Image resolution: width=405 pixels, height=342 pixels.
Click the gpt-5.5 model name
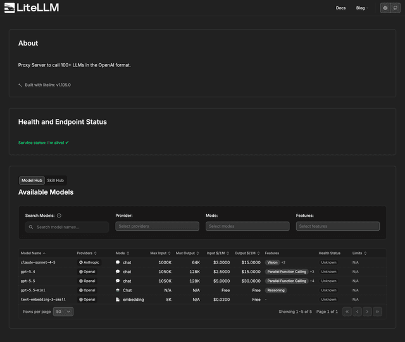pyautogui.click(x=28, y=281)
